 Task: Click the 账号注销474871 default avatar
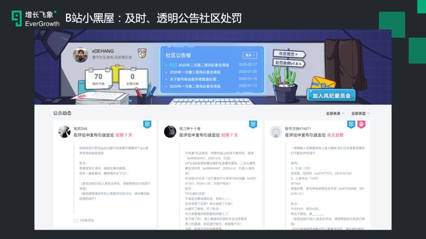(276, 132)
